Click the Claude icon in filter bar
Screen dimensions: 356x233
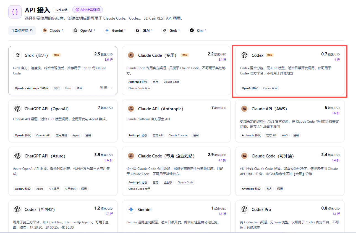[x=44, y=30]
